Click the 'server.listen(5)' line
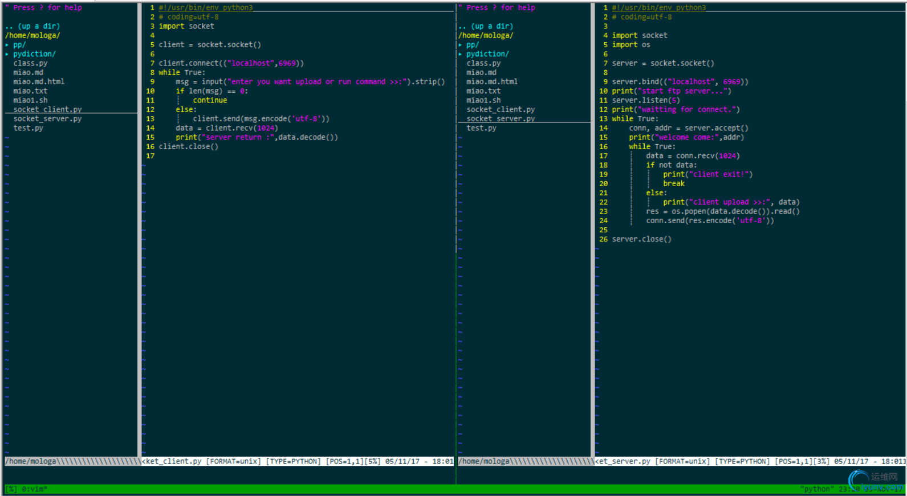Screen dimensions: 907x496 point(646,100)
